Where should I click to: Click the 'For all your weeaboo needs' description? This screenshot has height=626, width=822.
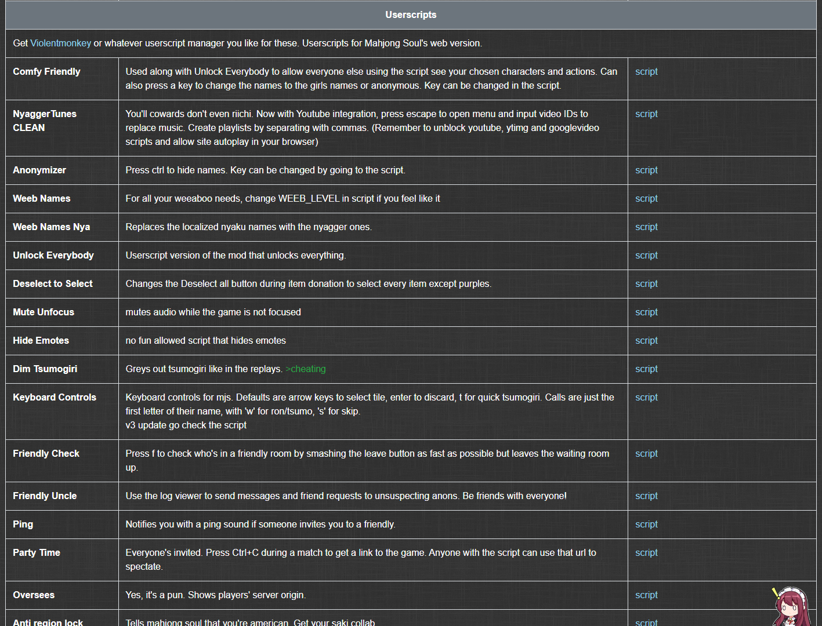(283, 198)
